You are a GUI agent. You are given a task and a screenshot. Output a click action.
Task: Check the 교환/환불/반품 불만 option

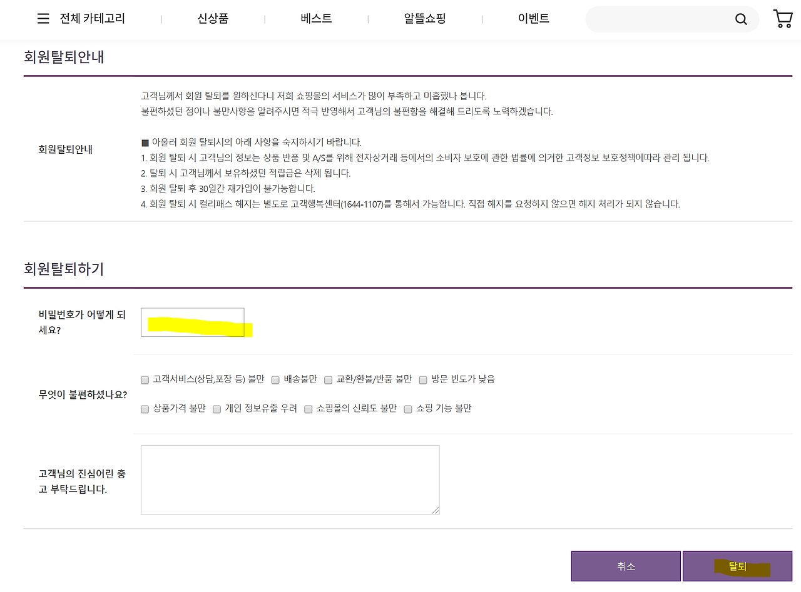tap(329, 379)
